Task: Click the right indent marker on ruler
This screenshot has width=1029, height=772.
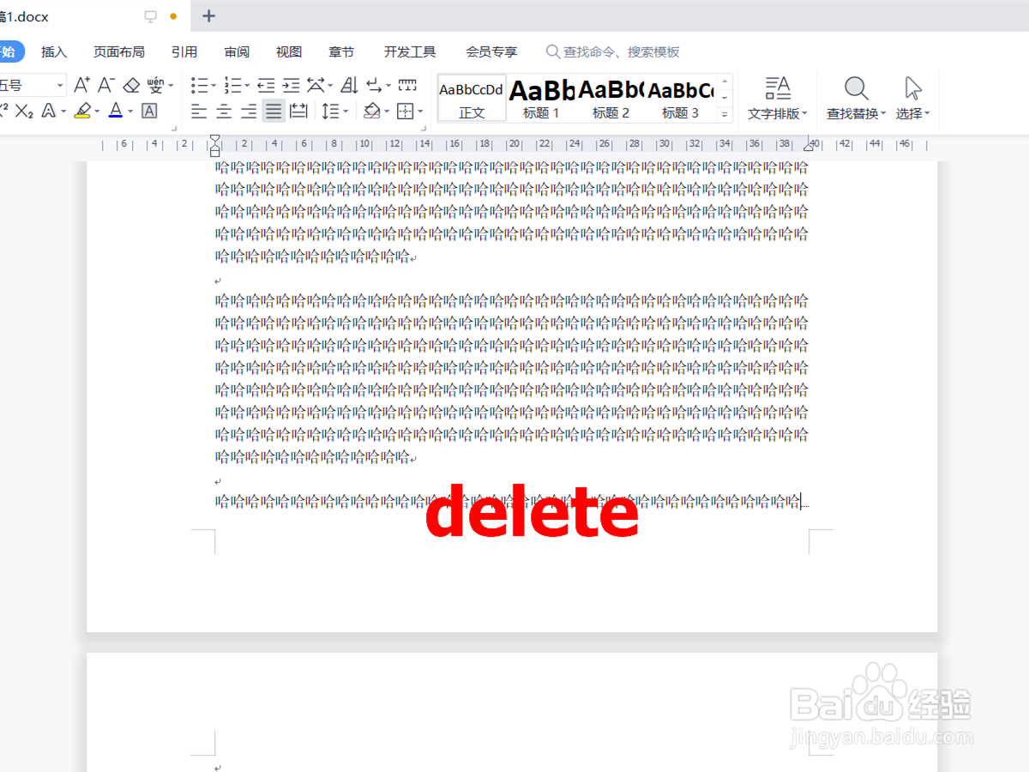Action: 808,148
